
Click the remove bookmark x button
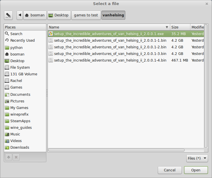click(16, 157)
